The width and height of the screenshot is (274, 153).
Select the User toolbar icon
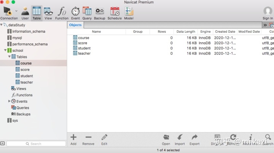click(25, 13)
